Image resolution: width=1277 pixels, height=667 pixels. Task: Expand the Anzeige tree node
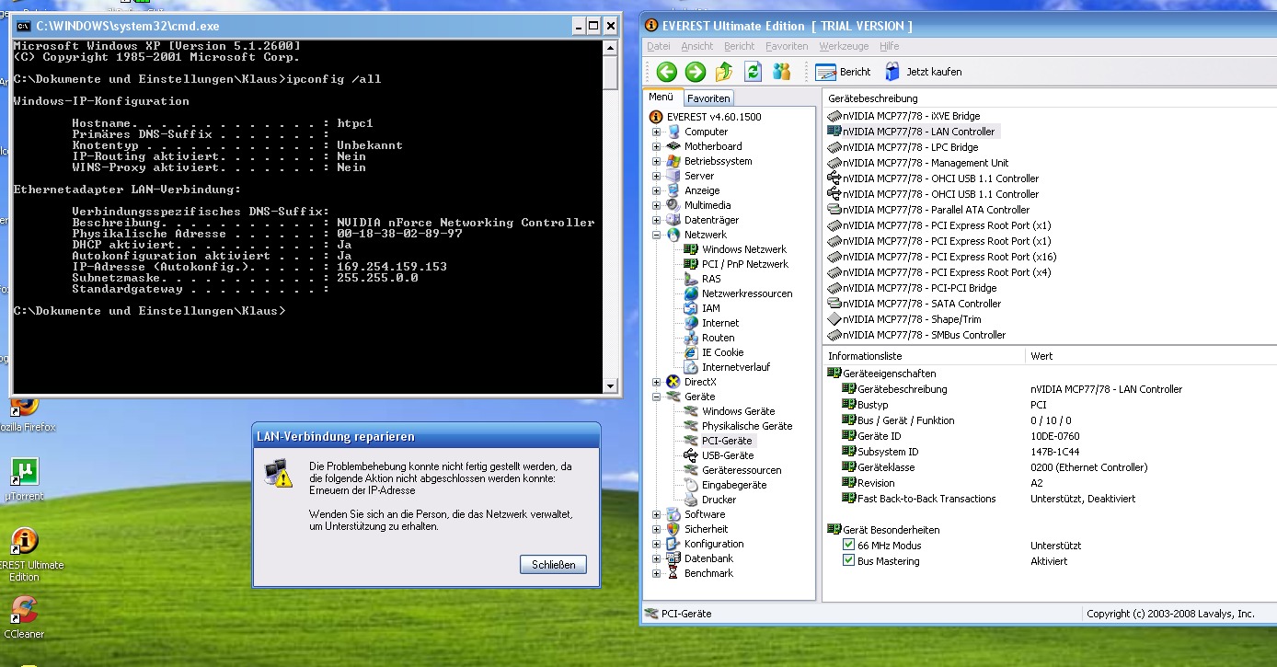point(656,190)
